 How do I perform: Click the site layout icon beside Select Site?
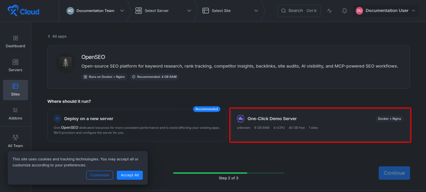[206, 11]
